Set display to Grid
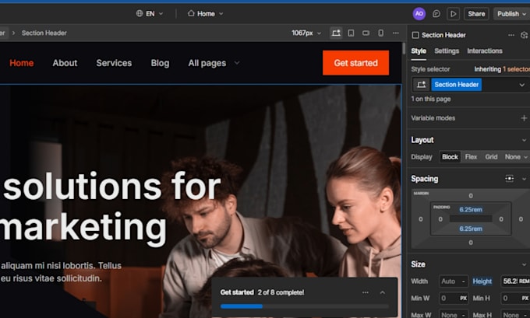 point(491,157)
